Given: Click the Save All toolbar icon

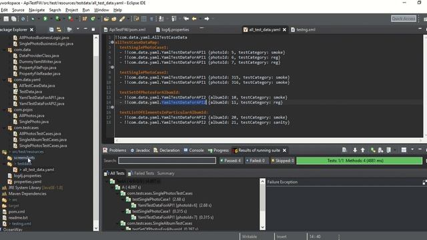Looking at the screenshot, I should 13,19.
